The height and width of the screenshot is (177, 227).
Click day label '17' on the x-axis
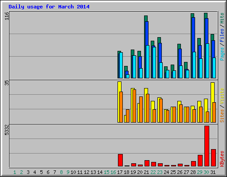120,172
